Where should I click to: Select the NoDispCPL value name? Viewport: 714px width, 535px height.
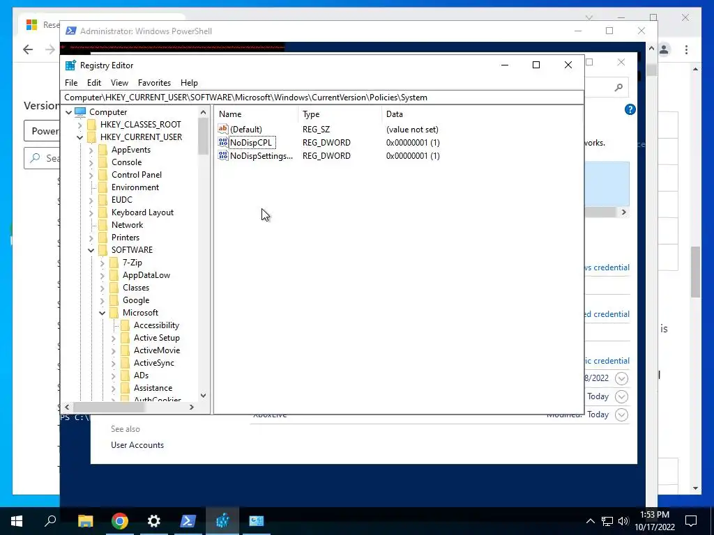(x=251, y=142)
